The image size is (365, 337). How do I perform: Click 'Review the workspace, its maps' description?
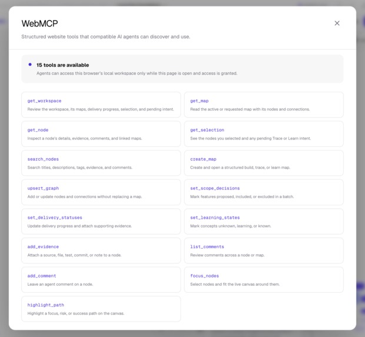coord(101,109)
